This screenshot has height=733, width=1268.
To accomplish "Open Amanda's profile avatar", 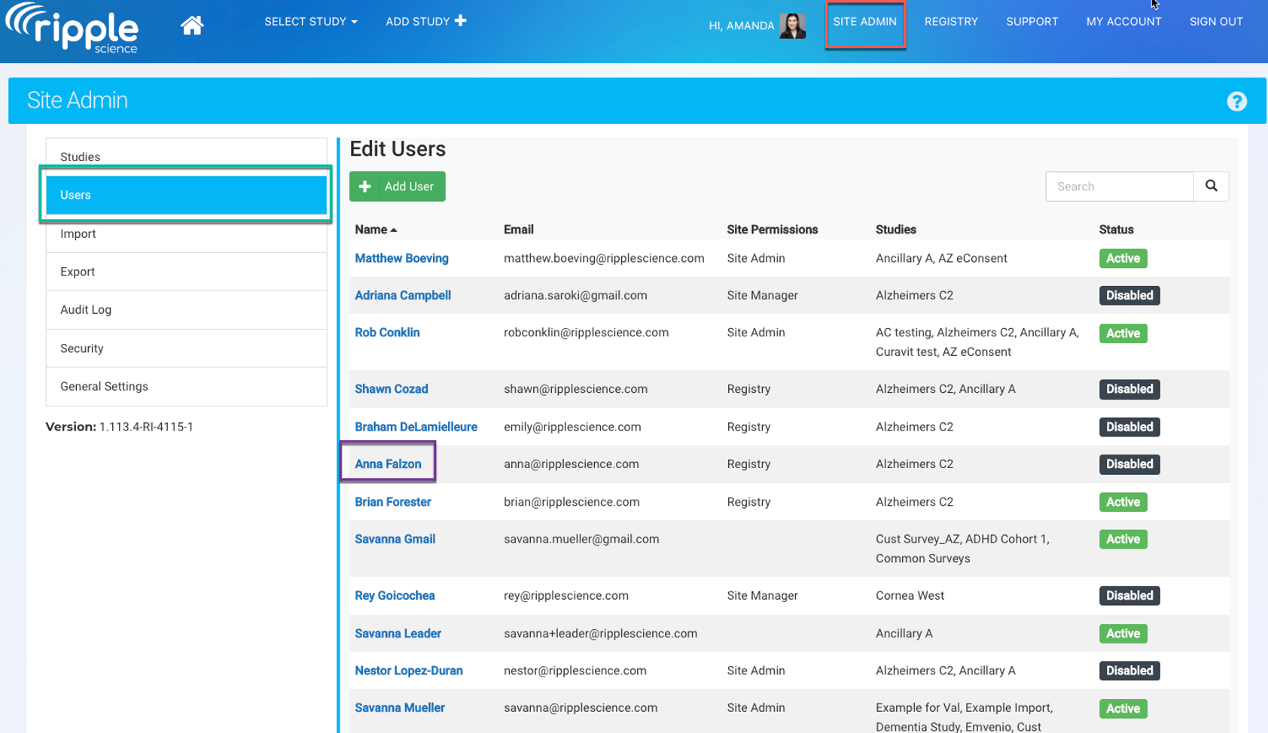I will coord(792,26).
